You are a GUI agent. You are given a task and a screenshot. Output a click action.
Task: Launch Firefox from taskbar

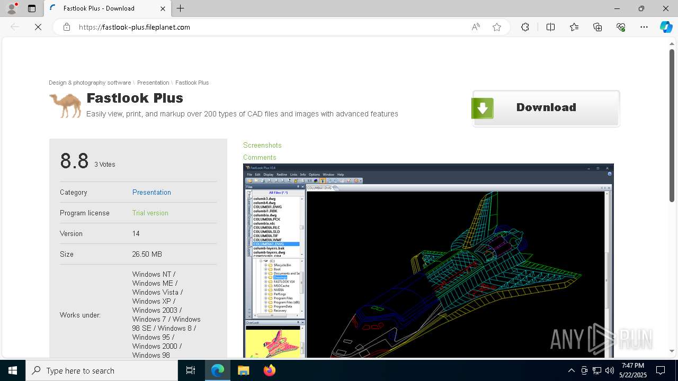coord(270,370)
